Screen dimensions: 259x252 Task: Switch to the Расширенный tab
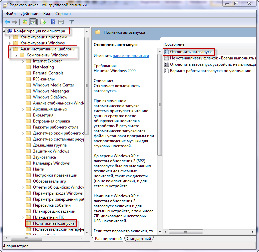[108, 239]
